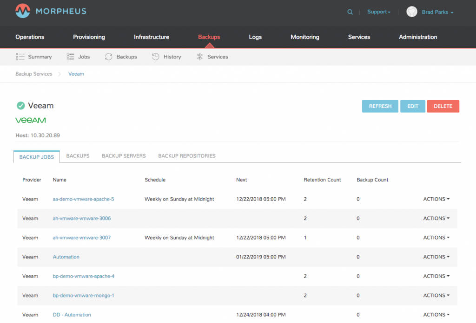Open ACTIONS menu for the Automation job
Viewport: 476px width, 323px height.
click(435, 257)
